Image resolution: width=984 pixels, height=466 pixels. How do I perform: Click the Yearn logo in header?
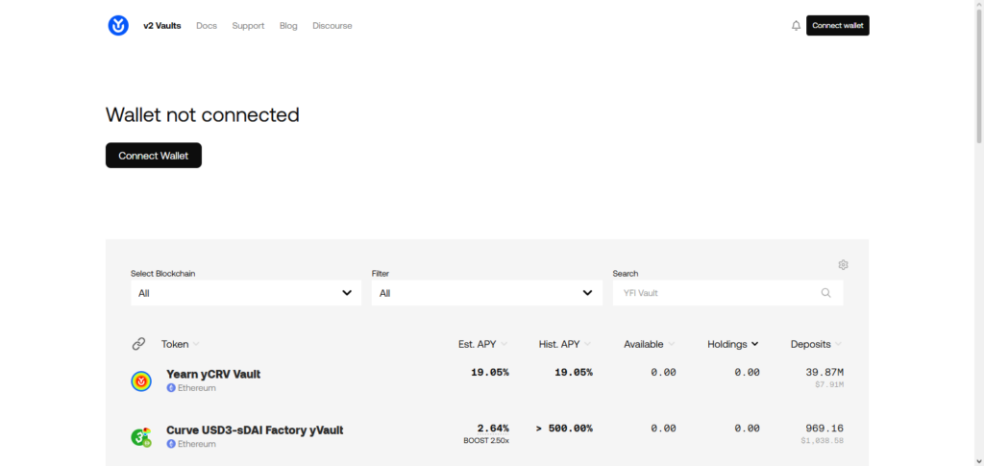click(x=118, y=26)
